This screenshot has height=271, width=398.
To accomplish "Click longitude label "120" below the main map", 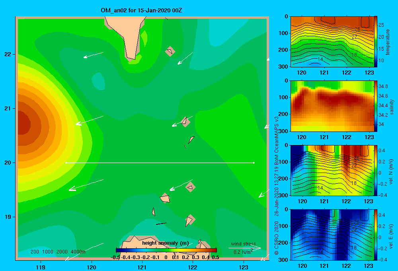I will click(x=92, y=267).
